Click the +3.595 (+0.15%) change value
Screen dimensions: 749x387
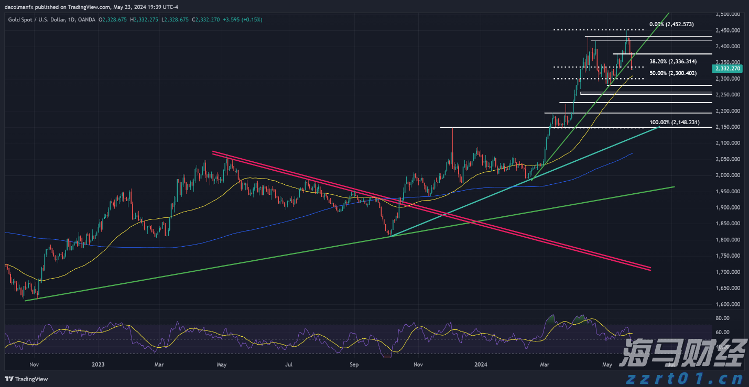(x=242, y=19)
